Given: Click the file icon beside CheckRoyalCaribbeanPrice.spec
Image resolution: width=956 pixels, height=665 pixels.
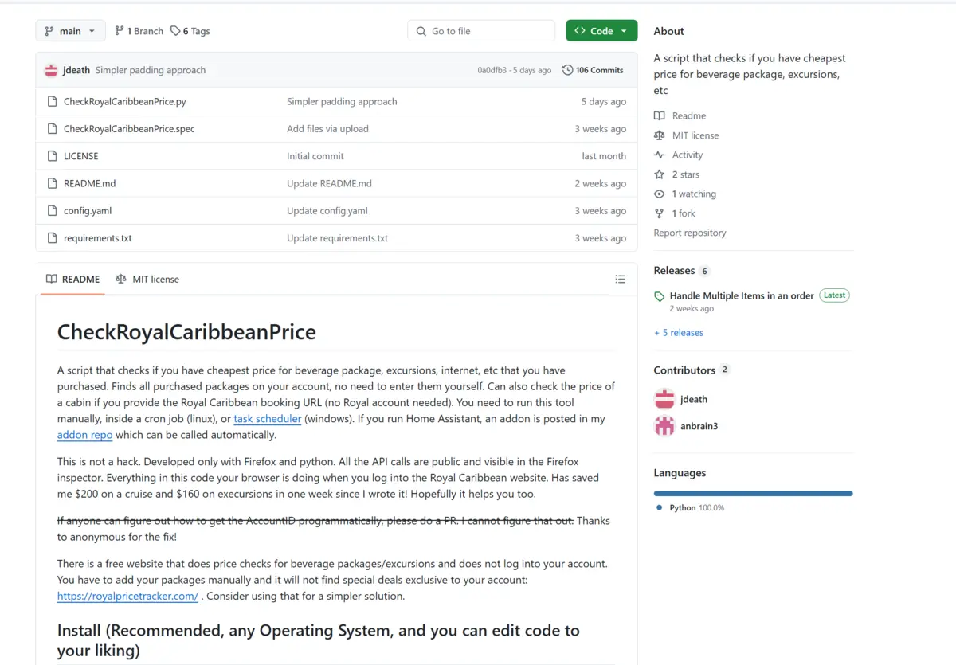Looking at the screenshot, I should [x=52, y=128].
